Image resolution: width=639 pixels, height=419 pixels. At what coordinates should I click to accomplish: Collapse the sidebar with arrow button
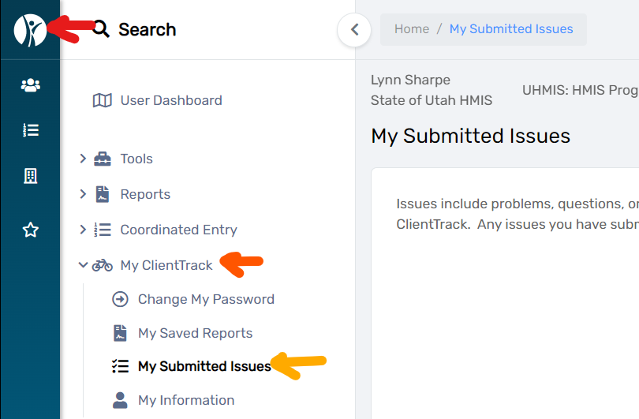pyautogui.click(x=354, y=30)
